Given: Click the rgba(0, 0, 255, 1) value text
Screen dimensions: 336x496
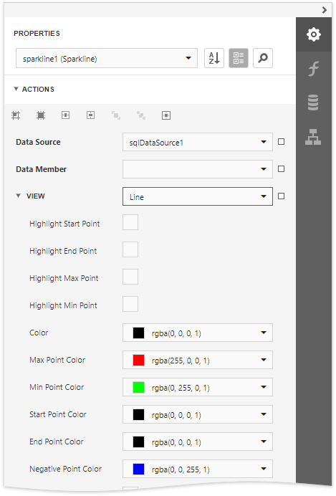Looking at the screenshot, I should click(x=181, y=469).
